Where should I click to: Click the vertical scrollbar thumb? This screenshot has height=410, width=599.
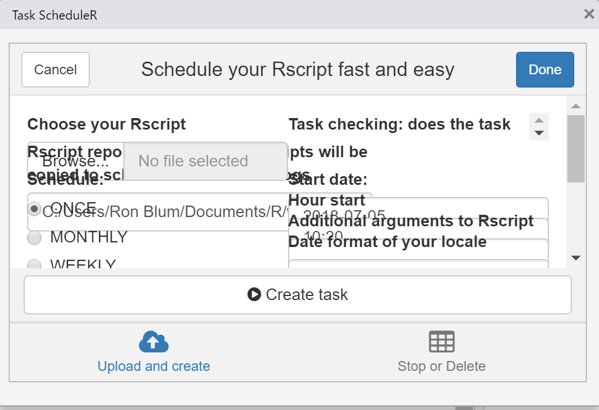tap(576, 149)
